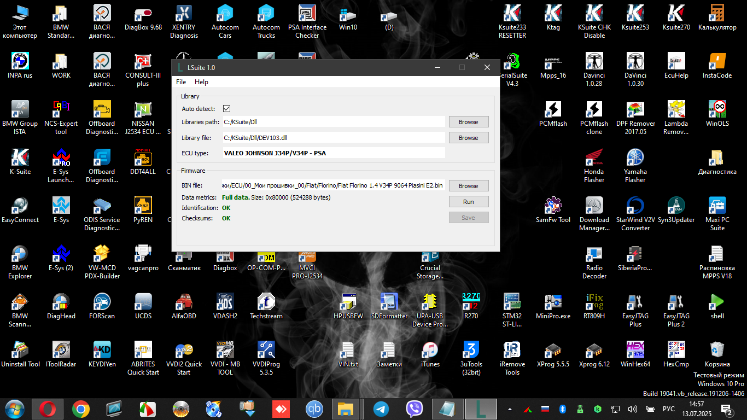Open the DiagBox 9.68 icon

[143, 19]
